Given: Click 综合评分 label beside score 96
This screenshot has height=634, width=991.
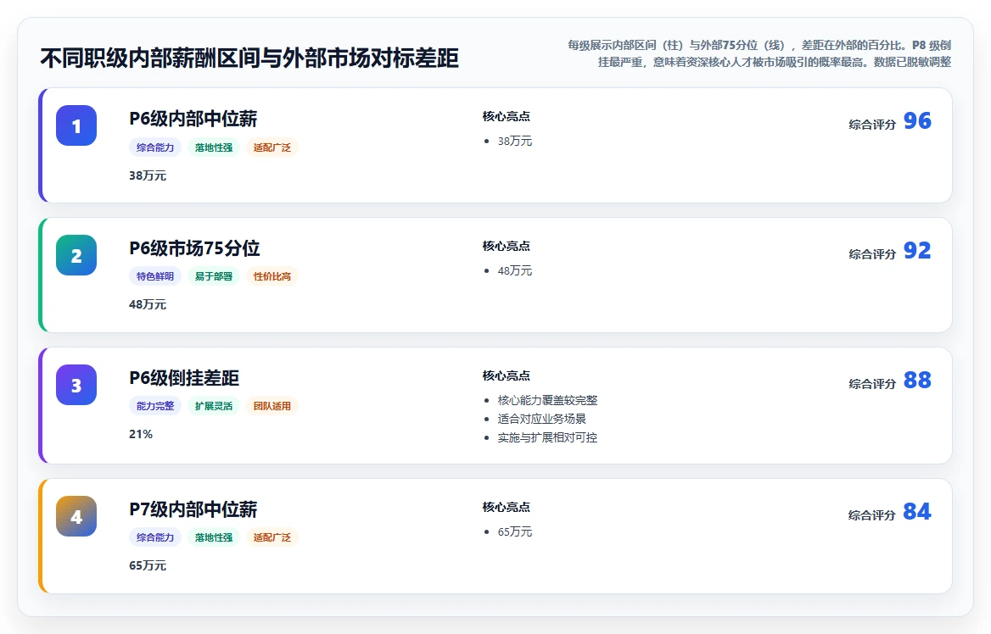Looking at the screenshot, I should point(872,124).
